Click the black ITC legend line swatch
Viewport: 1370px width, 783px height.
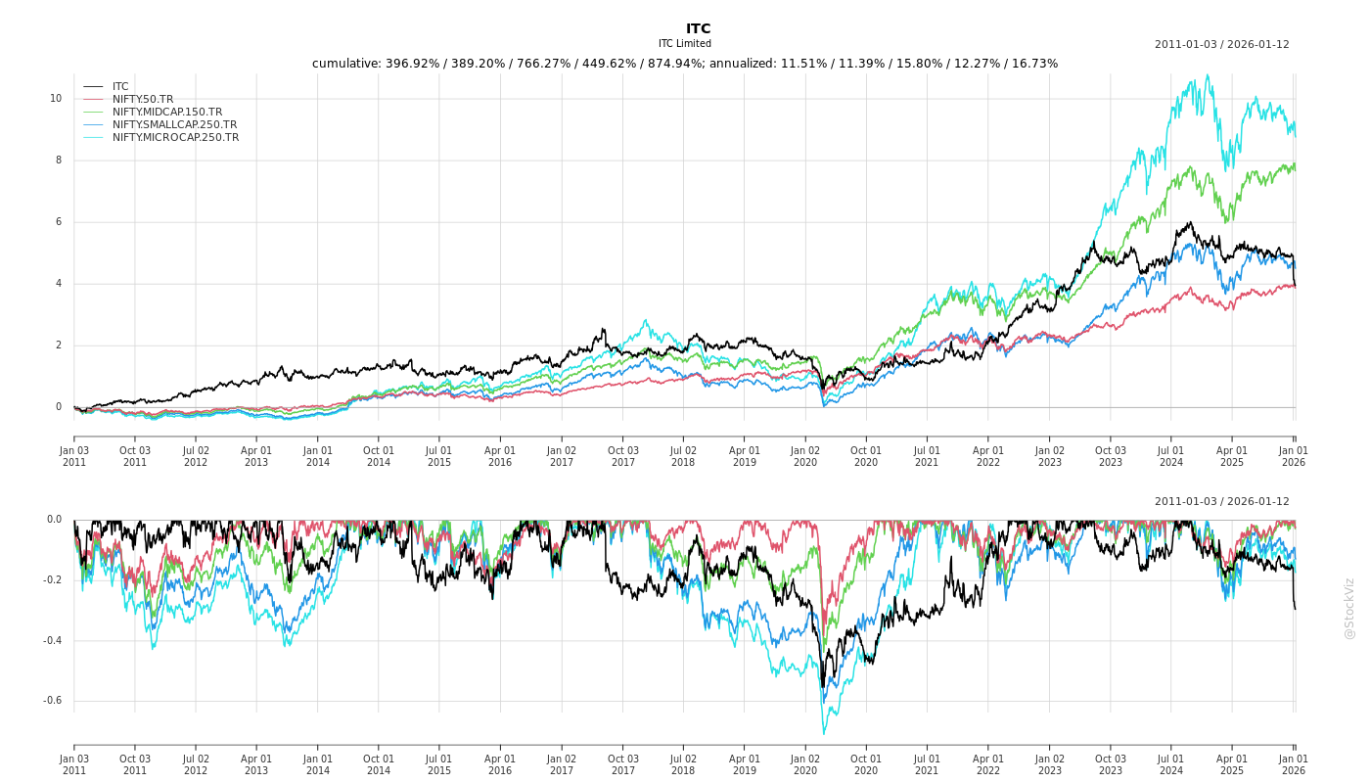coord(93,86)
